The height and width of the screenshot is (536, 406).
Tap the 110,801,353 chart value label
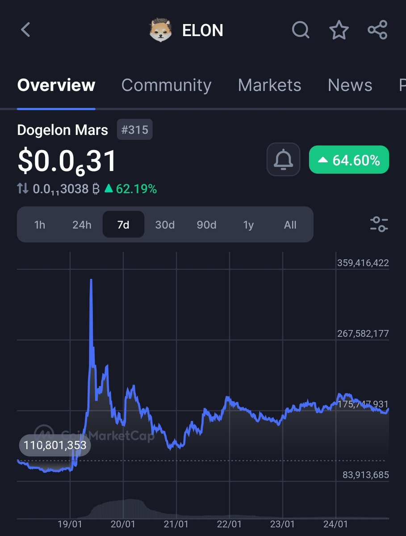pos(55,445)
